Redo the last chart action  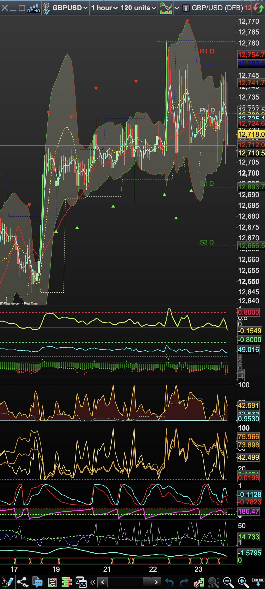[184, 582]
